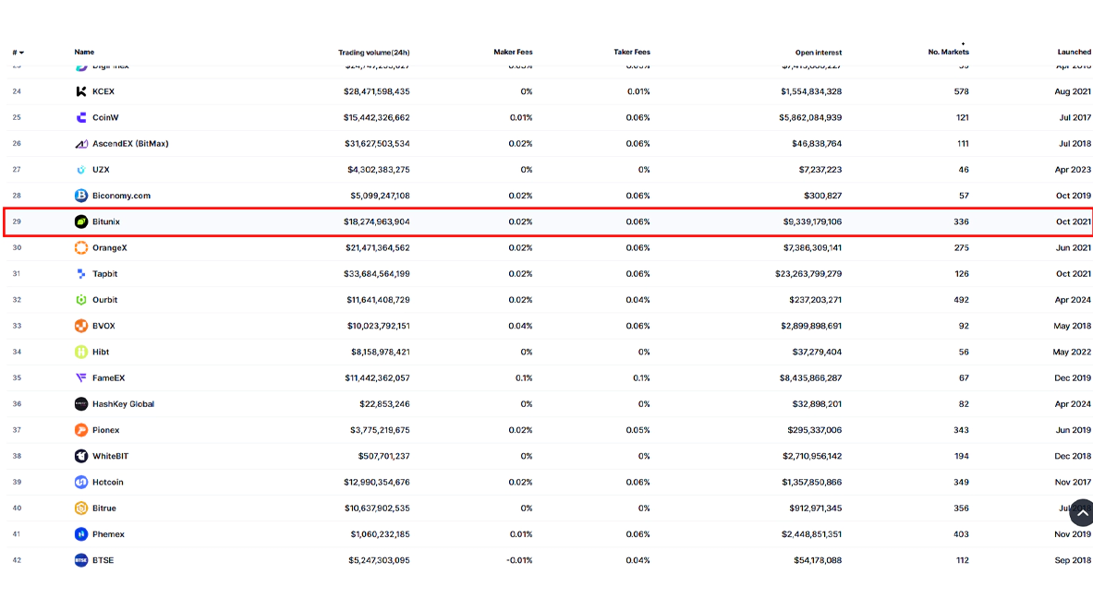The image size is (1093, 610).
Task: Click the Bitunix green logo icon
Action: click(x=81, y=221)
